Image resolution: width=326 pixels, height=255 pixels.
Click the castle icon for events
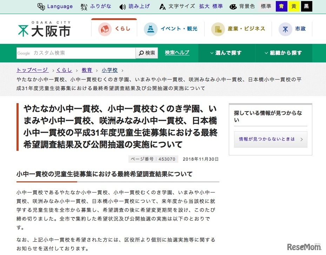pos(151,29)
